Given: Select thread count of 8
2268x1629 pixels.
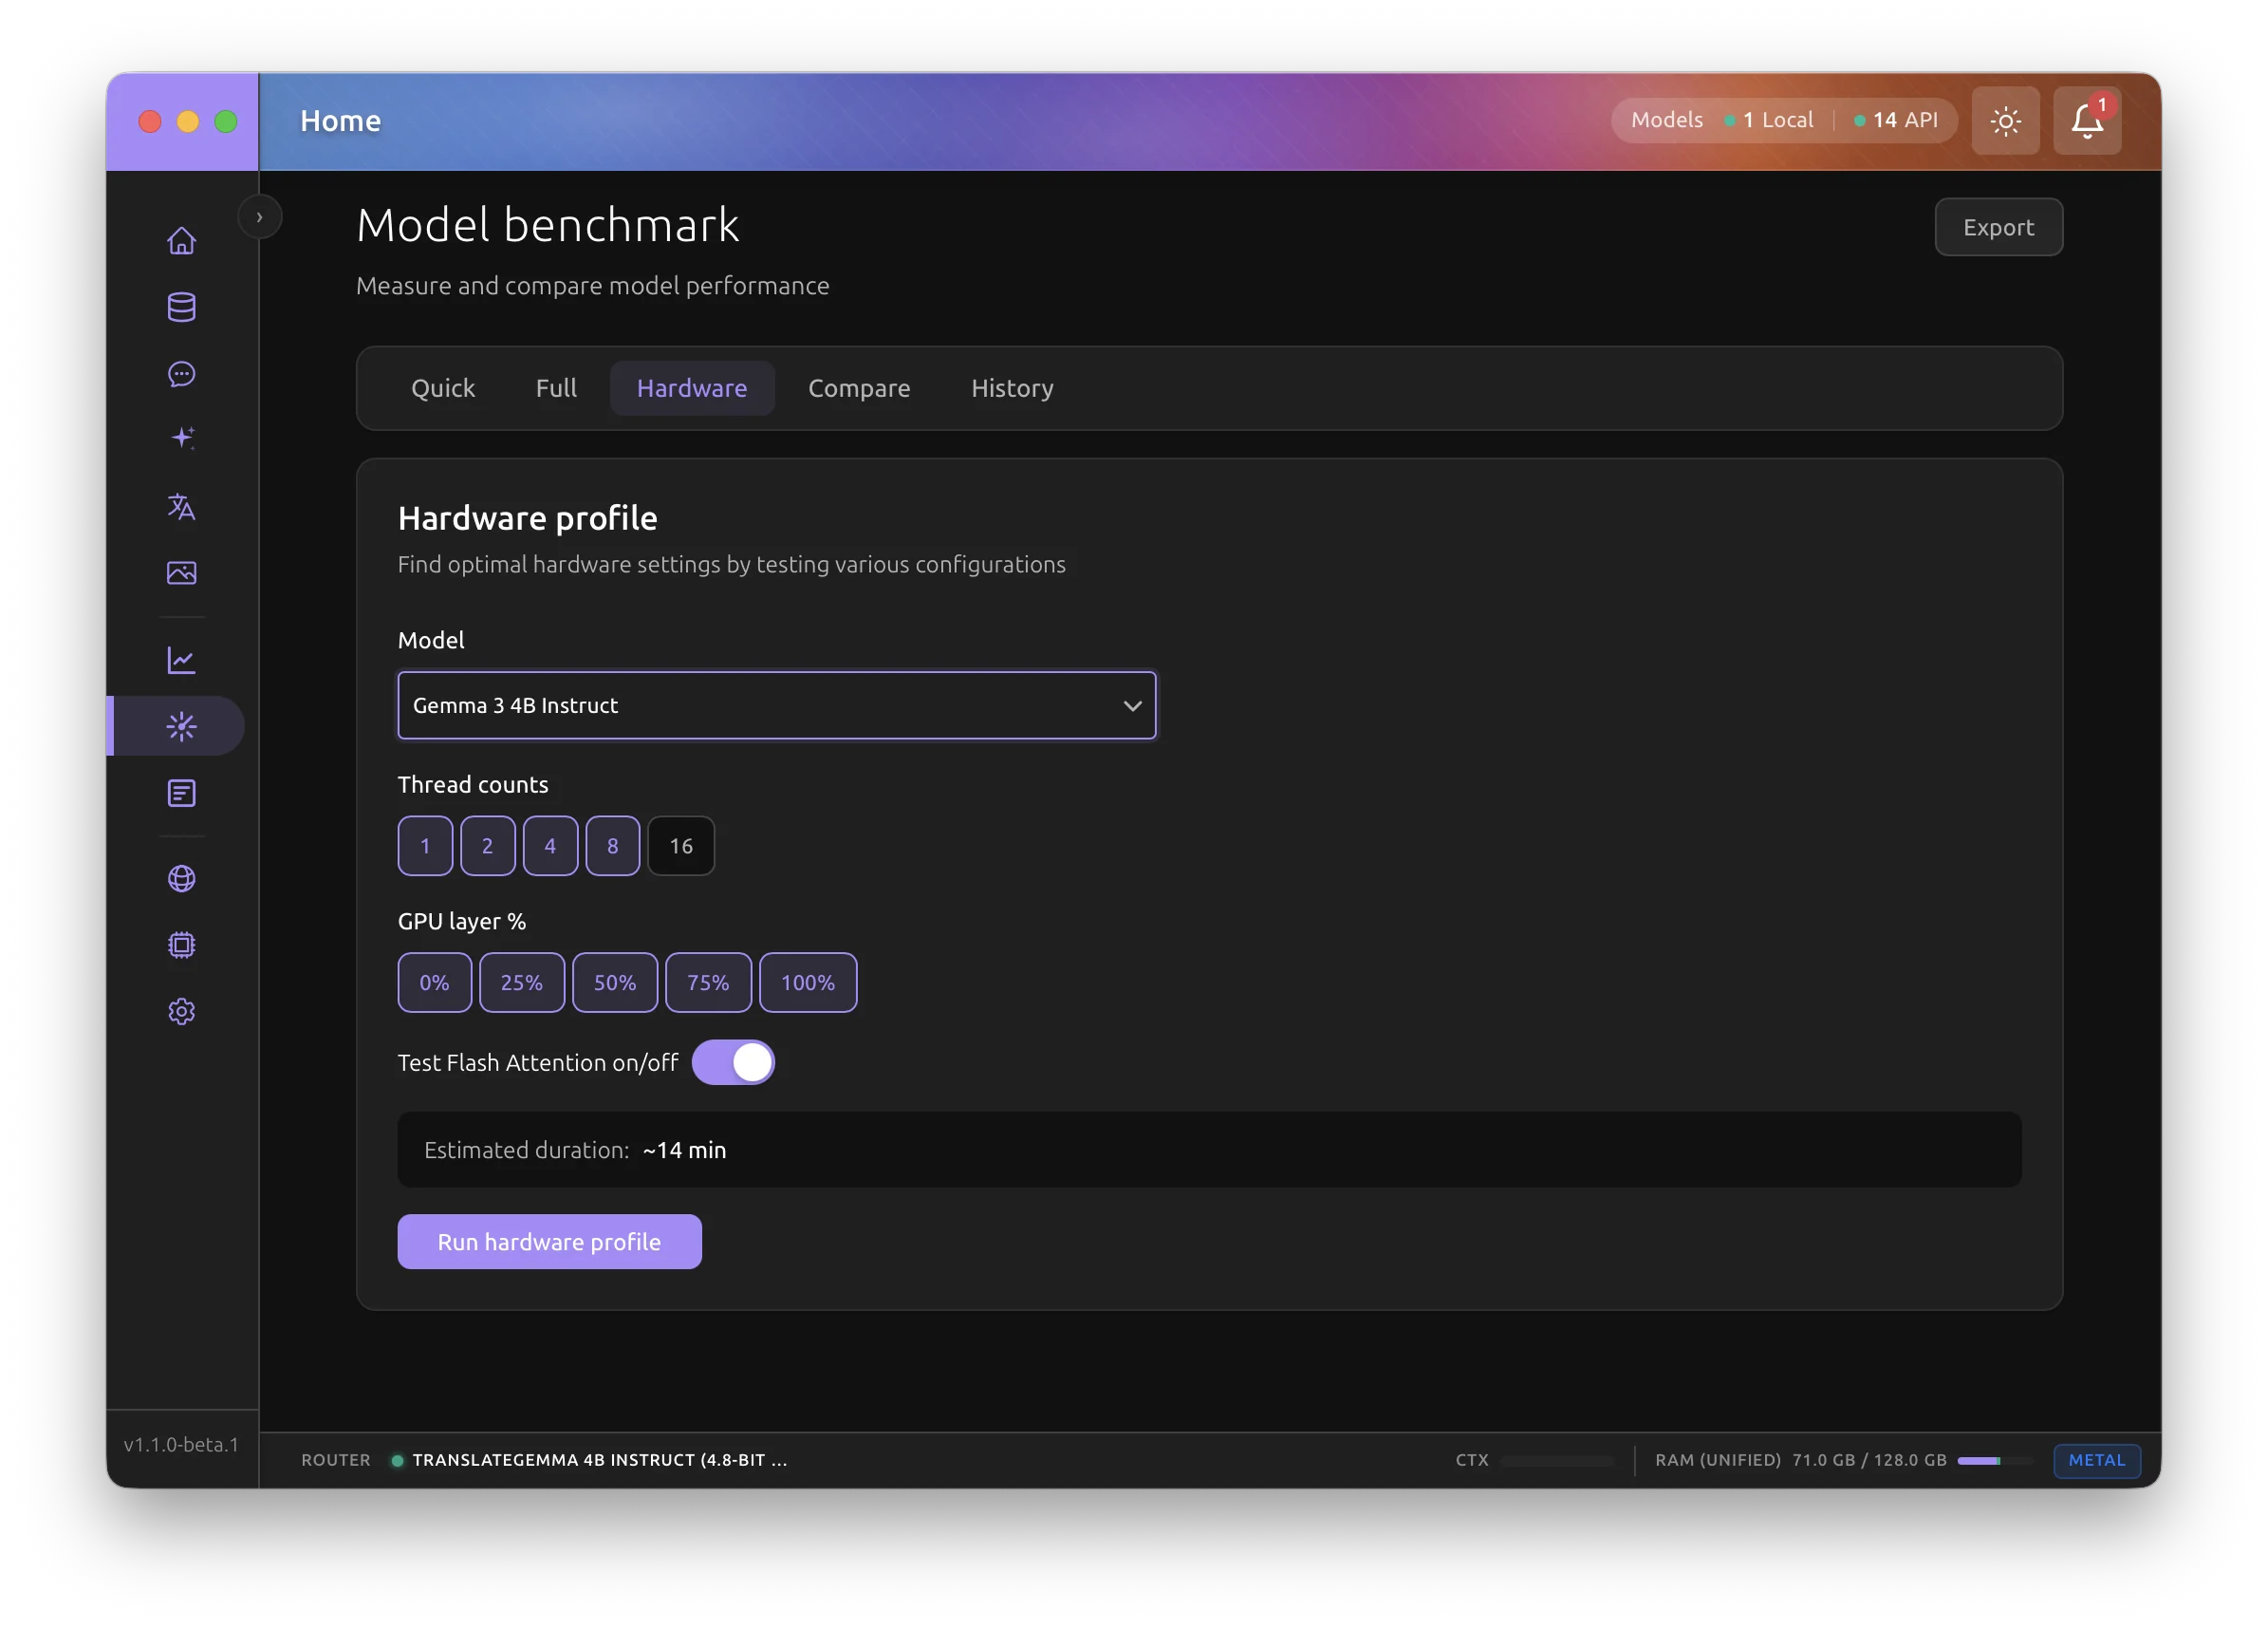Looking at the screenshot, I should pyautogui.click(x=612, y=846).
